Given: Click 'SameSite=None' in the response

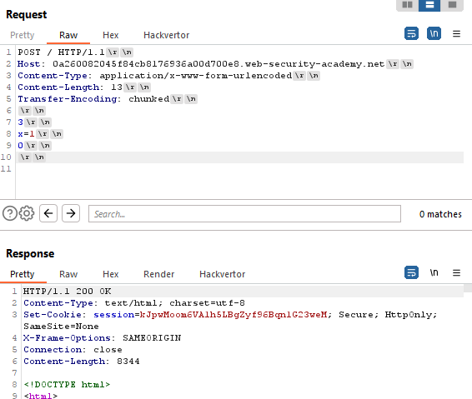Looking at the screenshot, I should click(61, 327).
